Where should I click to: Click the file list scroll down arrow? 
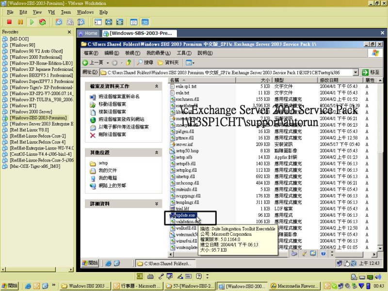tap(380, 248)
